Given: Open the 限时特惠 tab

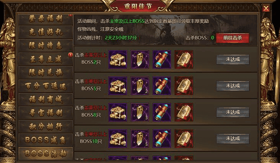Looking at the screenshot, I should [x=46, y=46].
